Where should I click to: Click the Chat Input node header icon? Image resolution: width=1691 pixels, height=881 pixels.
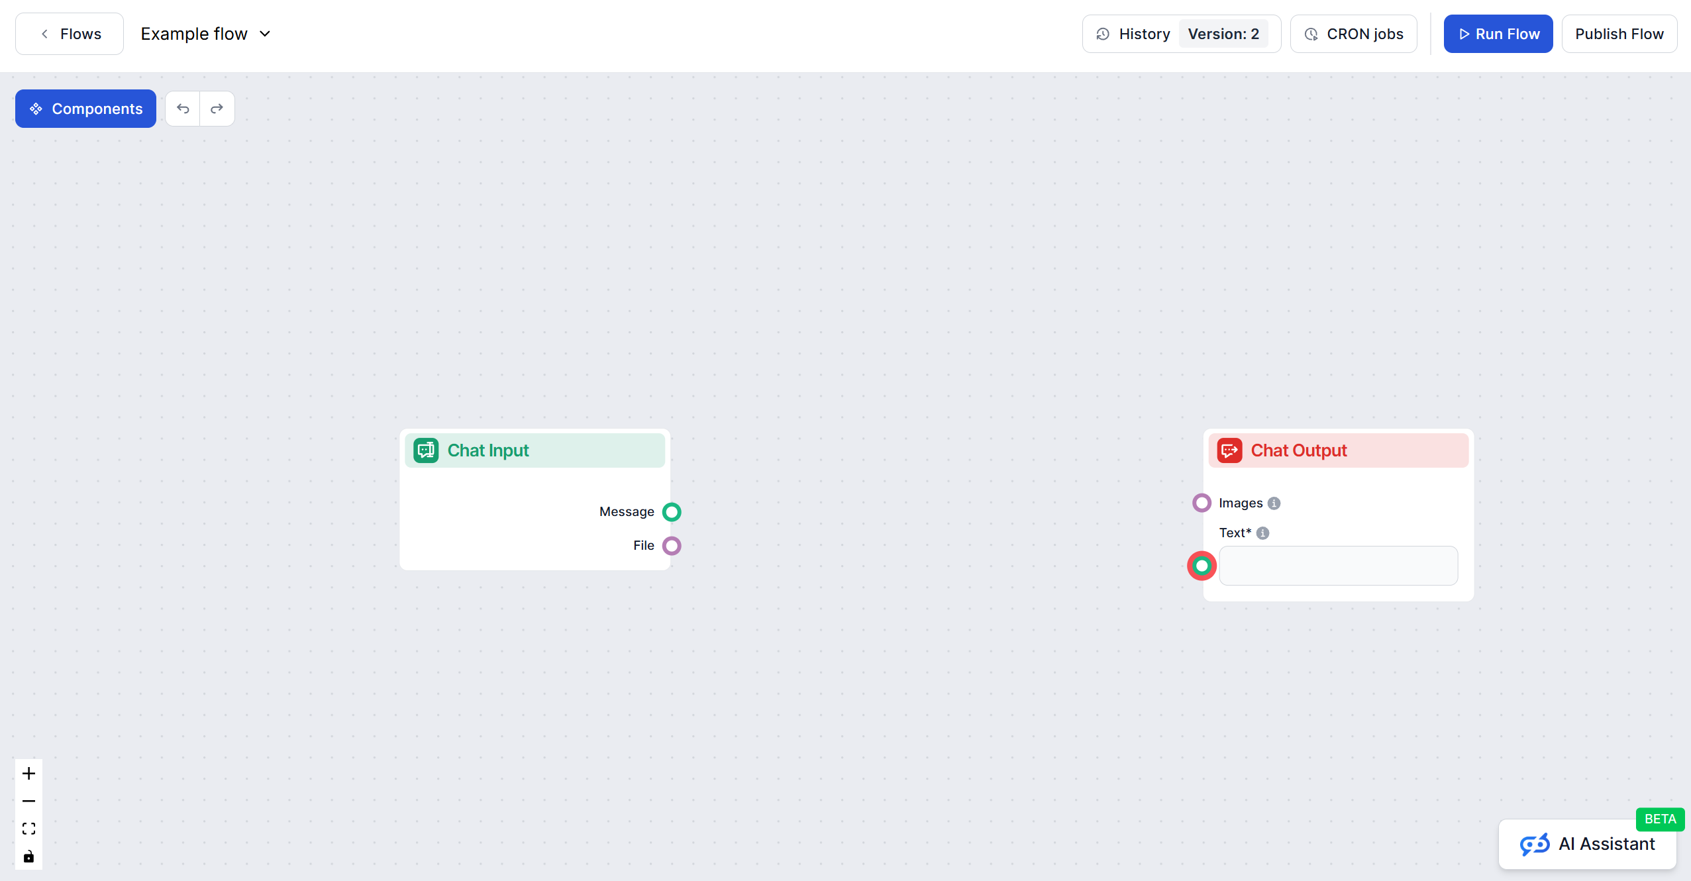click(426, 450)
